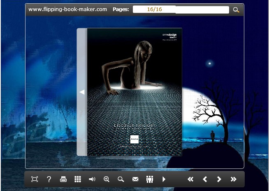Image resolution: width=269 pixels, height=191 pixels.
Task: Toggle fullscreen mode icon
Action: coord(35,179)
